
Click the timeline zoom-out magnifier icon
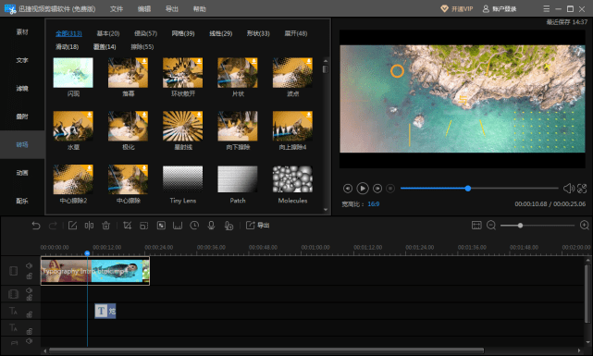tap(491, 226)
